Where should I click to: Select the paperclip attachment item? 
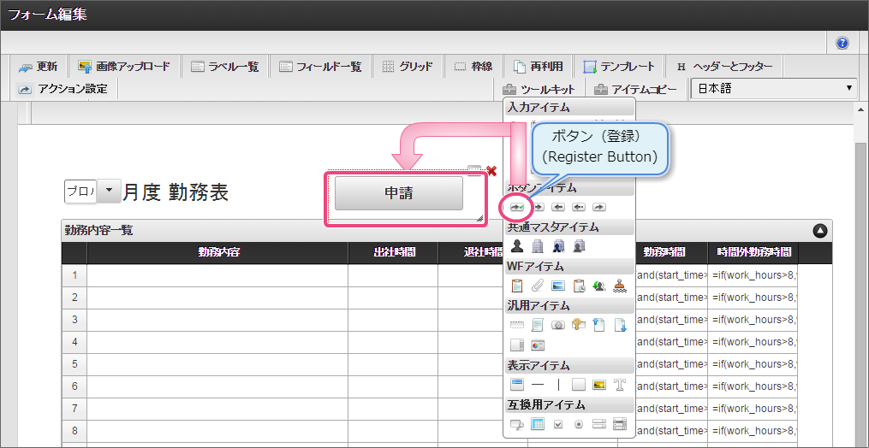[537, 286]
